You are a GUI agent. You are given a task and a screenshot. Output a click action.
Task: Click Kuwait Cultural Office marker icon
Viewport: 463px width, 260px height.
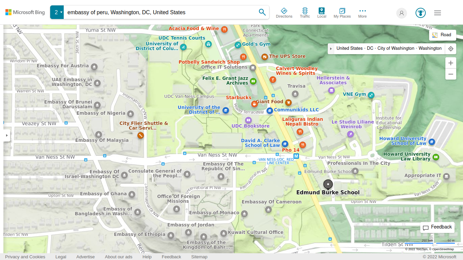pos(223,233)
